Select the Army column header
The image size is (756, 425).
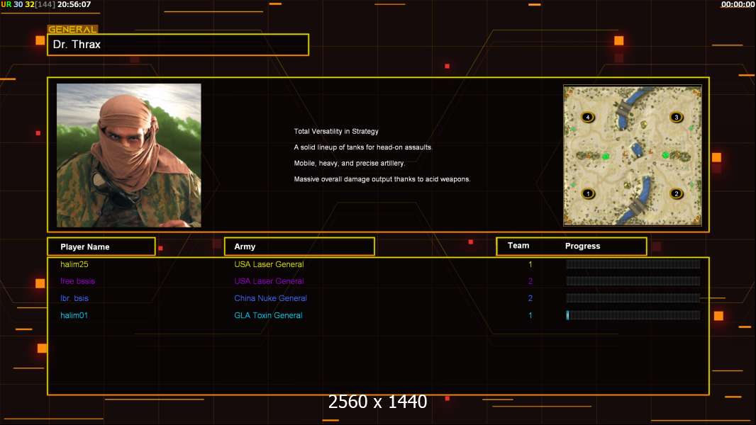click(x=299, y=246)
